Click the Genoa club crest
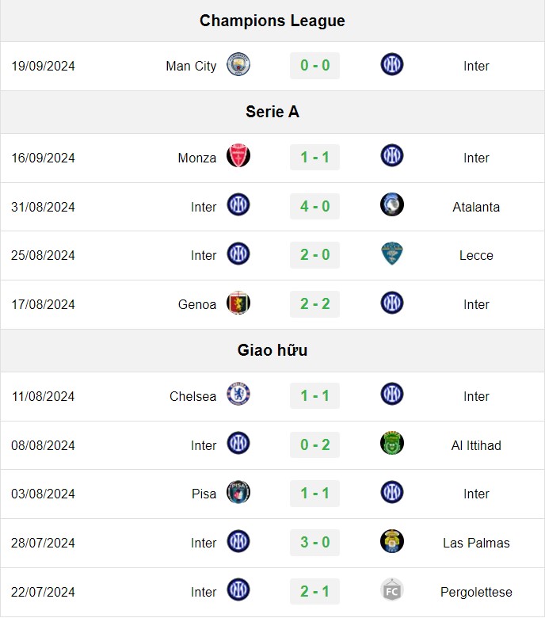Screen dimensions: 545x618 238,303
